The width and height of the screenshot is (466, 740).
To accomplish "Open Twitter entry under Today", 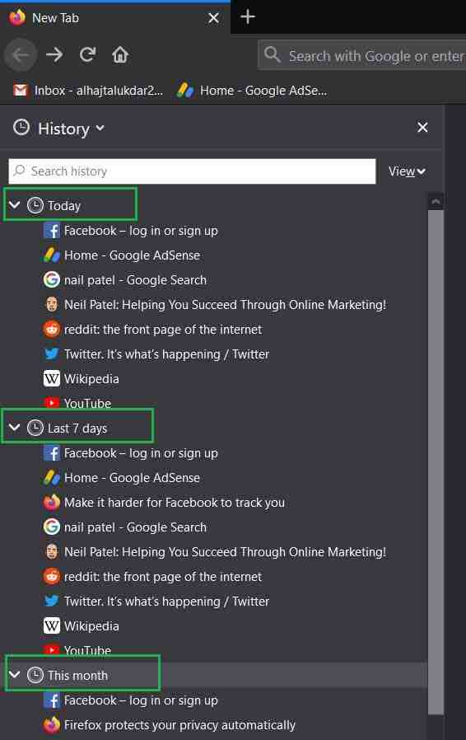I will 156,354.
